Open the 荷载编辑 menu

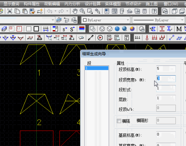[x=52, y=4]
